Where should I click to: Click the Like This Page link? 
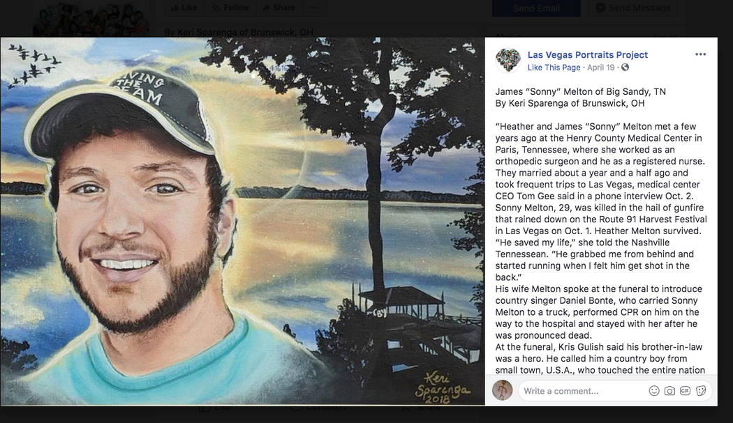(554, 68)
